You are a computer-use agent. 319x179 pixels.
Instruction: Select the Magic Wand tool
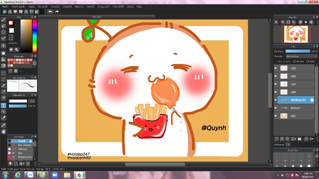click(3, 86)
